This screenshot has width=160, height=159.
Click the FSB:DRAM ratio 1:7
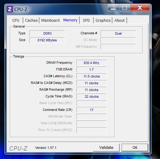point(91,70)
